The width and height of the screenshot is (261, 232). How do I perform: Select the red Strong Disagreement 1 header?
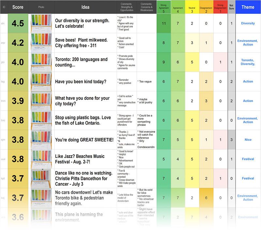[220, 7]
